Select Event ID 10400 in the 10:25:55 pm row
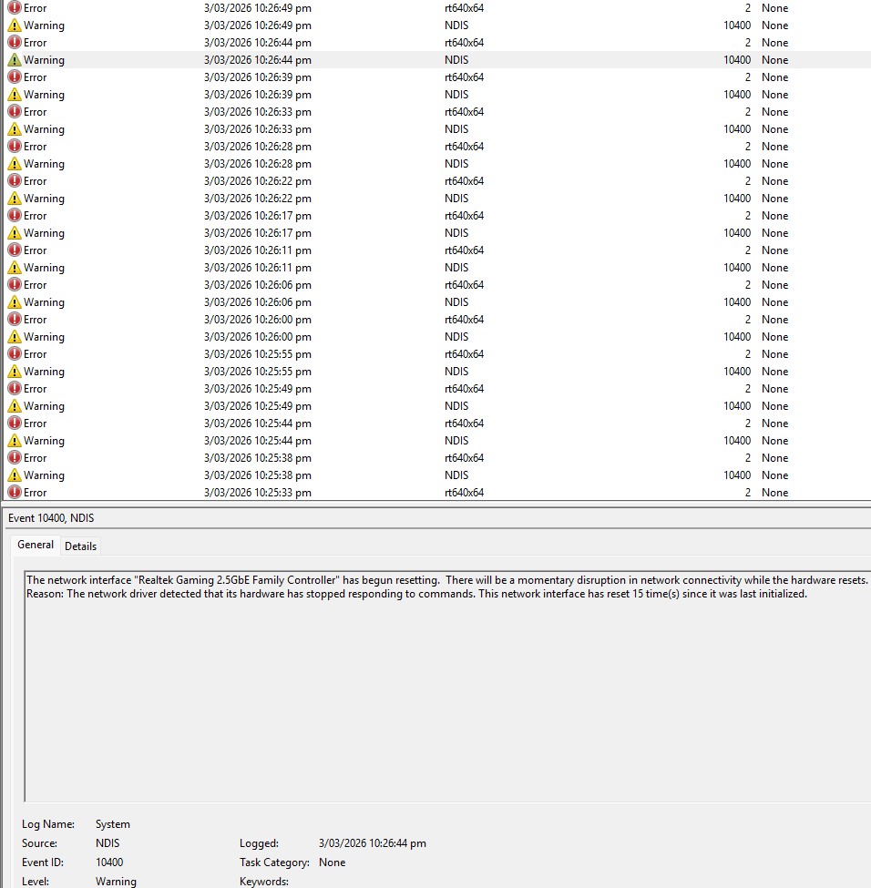The image size is (871, 888). pyautogui.click(x=736, y=372)
